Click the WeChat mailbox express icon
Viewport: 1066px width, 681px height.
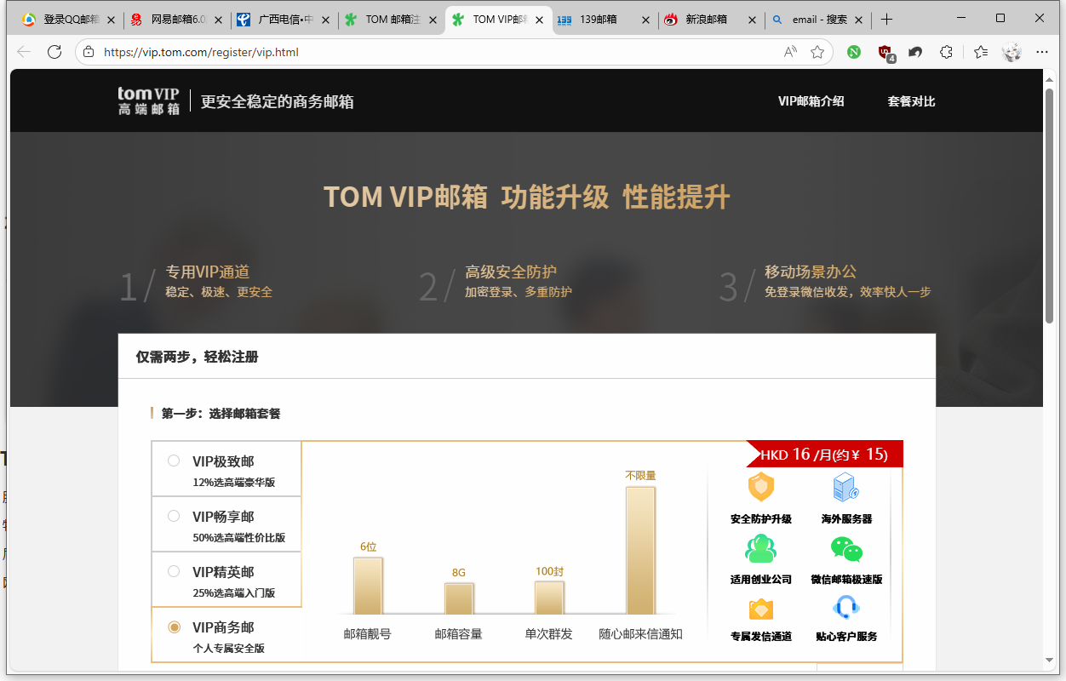(846, 549)
